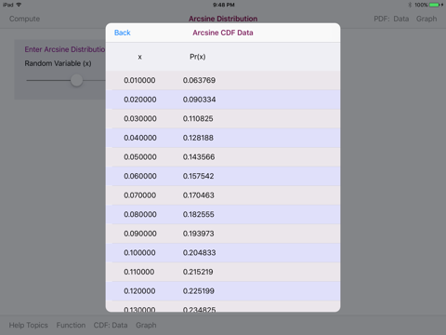The height and width of the screenshot is (335, 446).
Task: Click the Random Variable slider knob
Action: tap(76, 80)
